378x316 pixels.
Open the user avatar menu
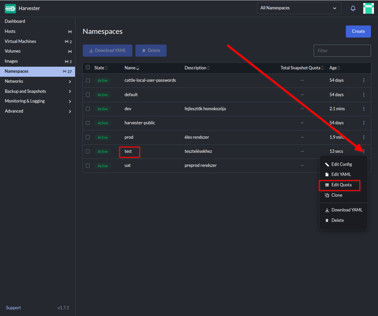point(368,8)
